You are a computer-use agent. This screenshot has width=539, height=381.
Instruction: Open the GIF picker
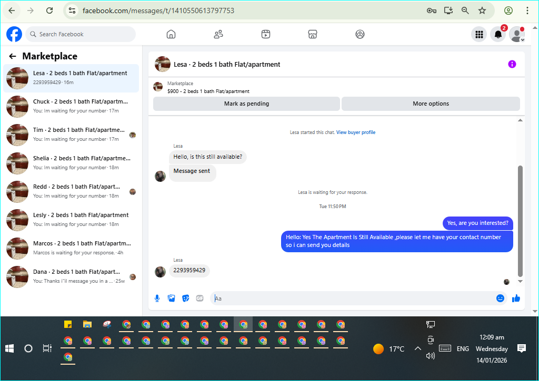199,298
